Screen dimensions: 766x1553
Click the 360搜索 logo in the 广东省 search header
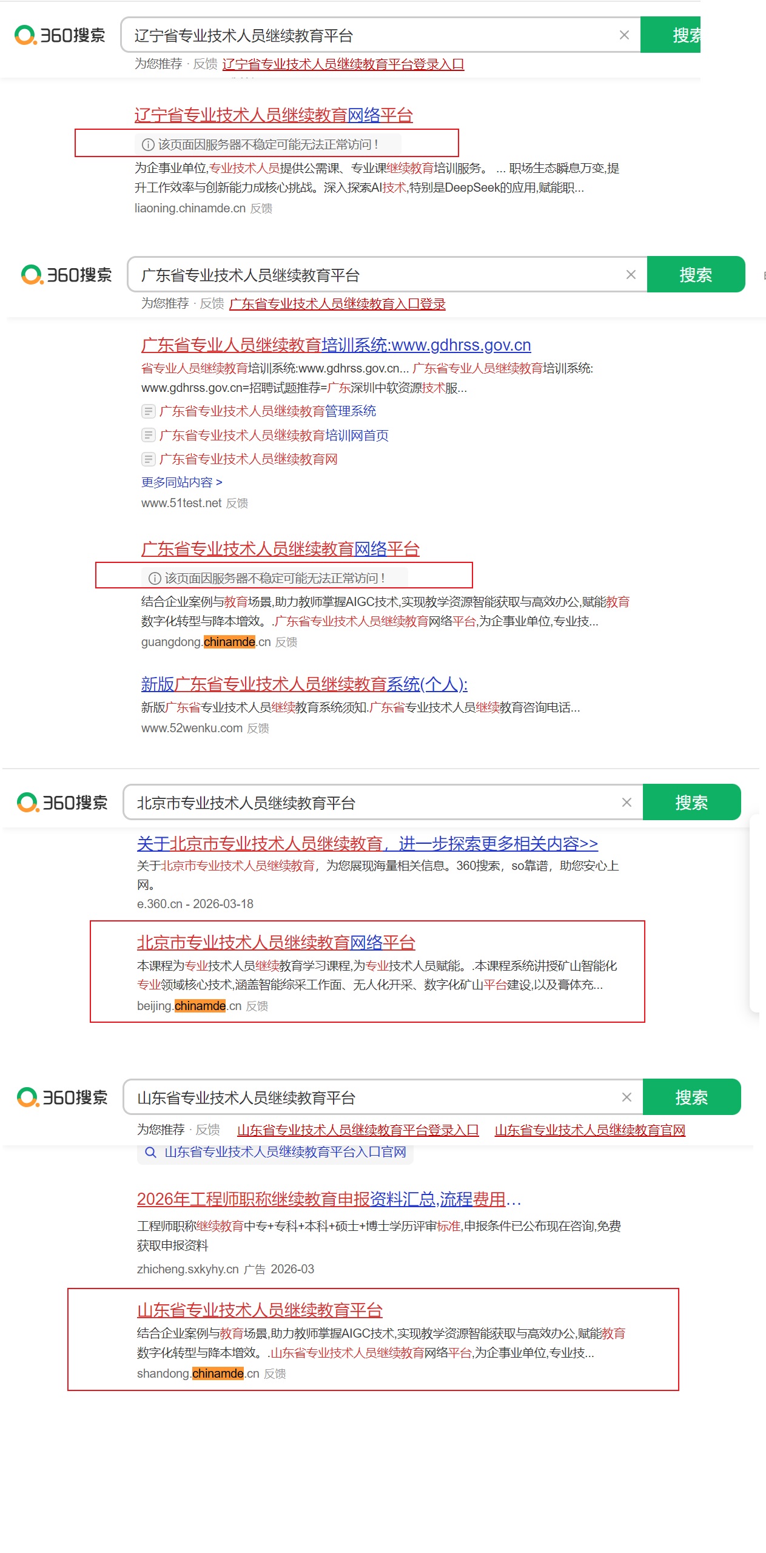pyautogui.click(x=66, y=275)
